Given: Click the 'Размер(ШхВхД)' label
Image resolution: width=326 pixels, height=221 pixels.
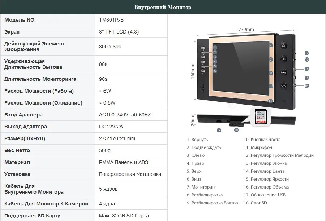Looking at the screenshot, I should [25, 138].
